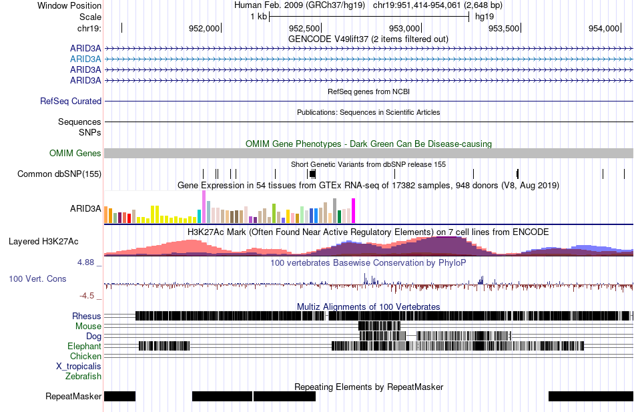Click the tallest violet GTEx expression bar
The image size is (634, 412).
tap(204, 207)
